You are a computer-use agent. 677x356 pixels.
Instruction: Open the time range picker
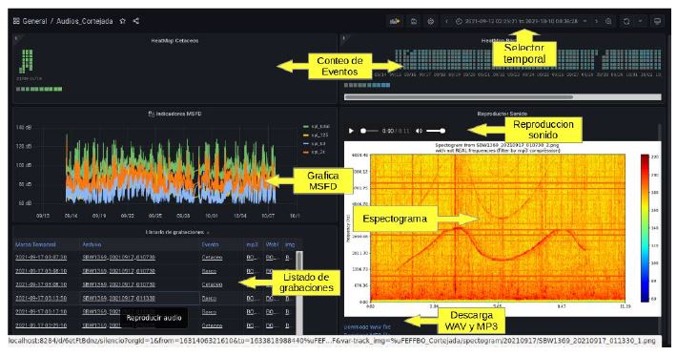(522, 21)
